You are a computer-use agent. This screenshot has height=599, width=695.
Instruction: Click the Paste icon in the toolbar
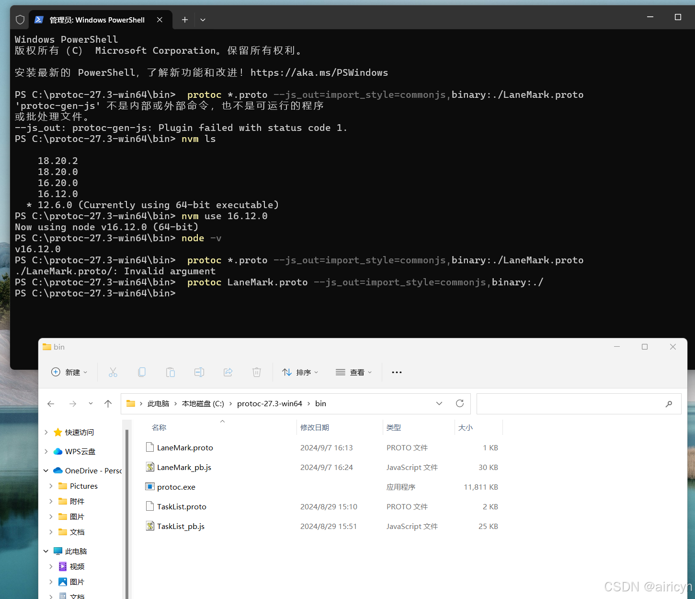coord(171,372)
